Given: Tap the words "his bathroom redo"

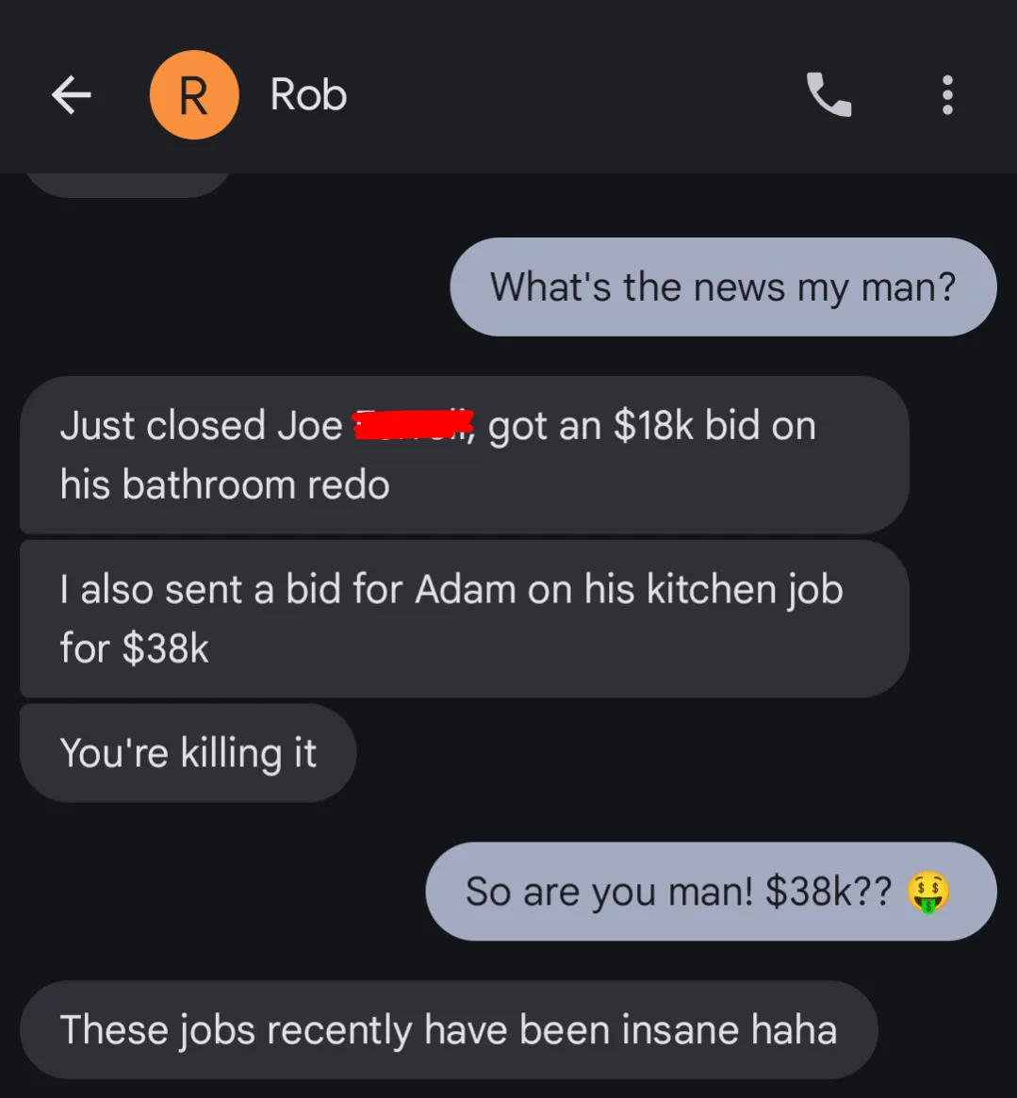Looking at the screenshot, I should (x=224, y=484).
